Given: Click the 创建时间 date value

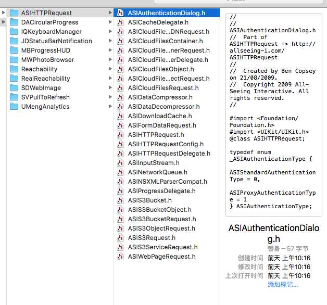Looking at the screenshot, I should coord(289,258).
